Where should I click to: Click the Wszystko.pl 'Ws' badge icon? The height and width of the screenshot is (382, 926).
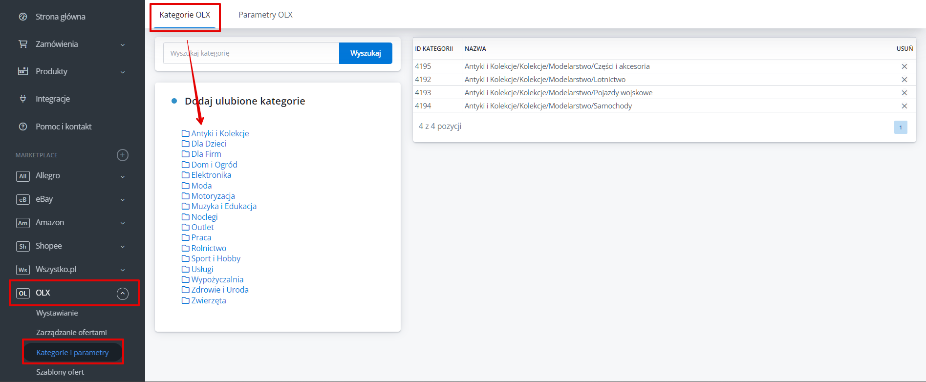point(23,270)
